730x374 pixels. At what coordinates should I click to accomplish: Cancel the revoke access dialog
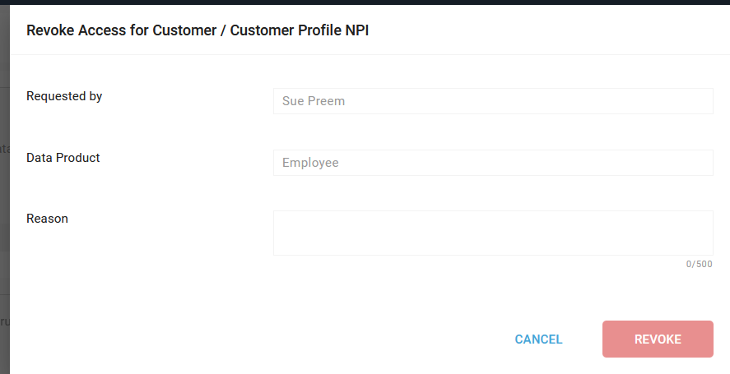coord(538,339)
